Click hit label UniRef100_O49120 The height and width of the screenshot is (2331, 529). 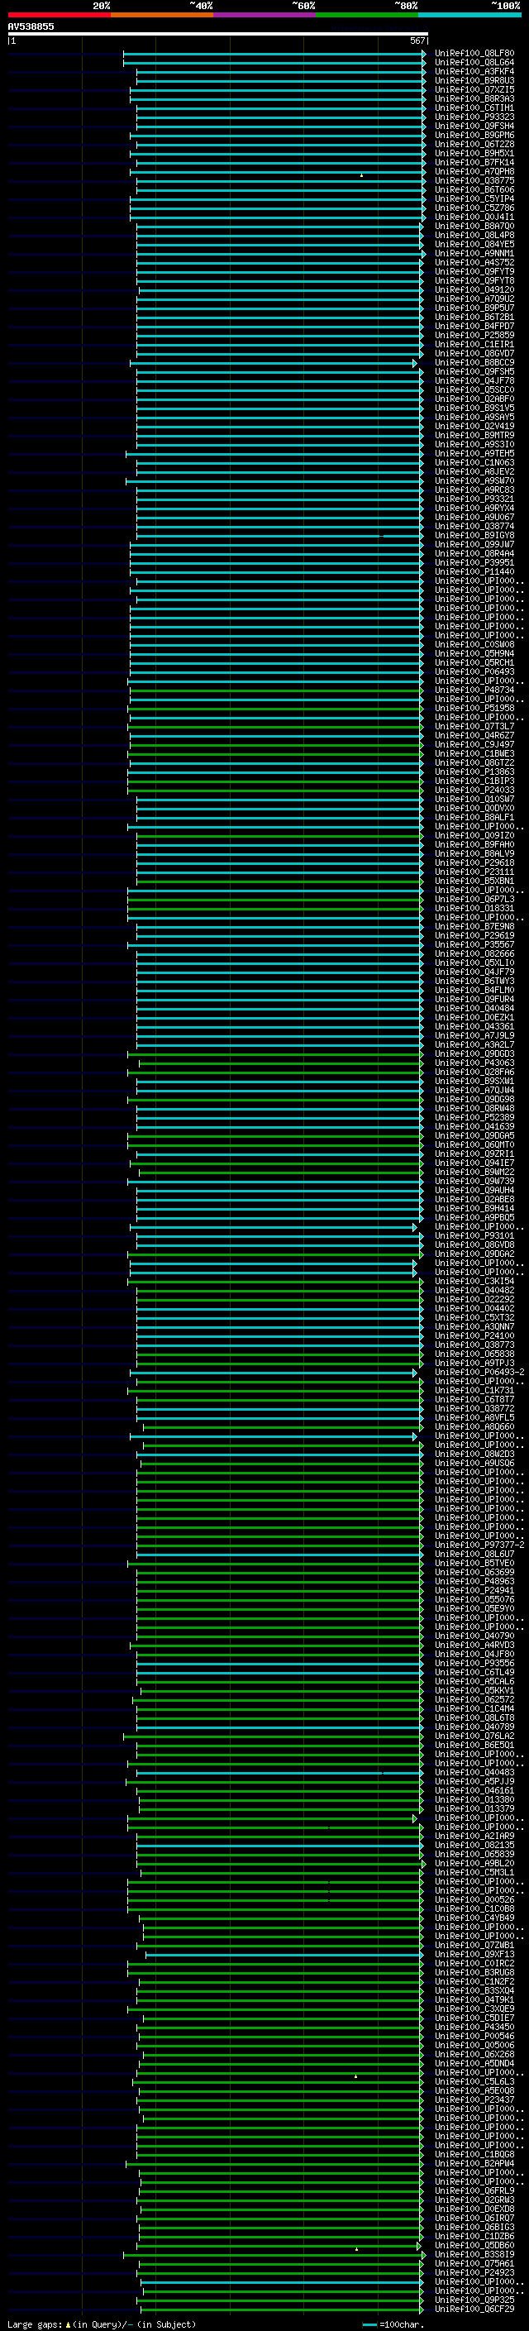point(474,289)
